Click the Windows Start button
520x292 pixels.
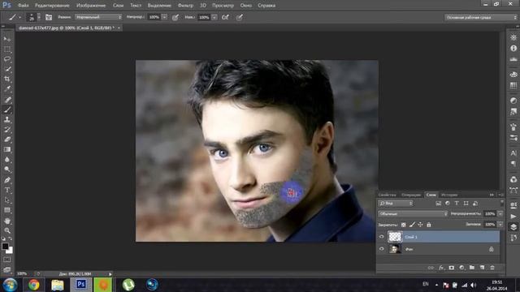[x=10, y=285]
